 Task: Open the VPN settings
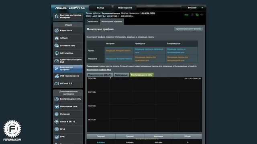click(68, 137)
